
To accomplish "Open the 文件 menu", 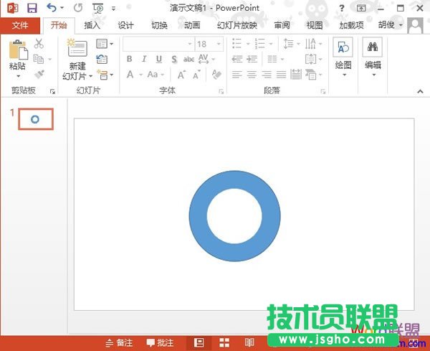I will click(20, 26).
